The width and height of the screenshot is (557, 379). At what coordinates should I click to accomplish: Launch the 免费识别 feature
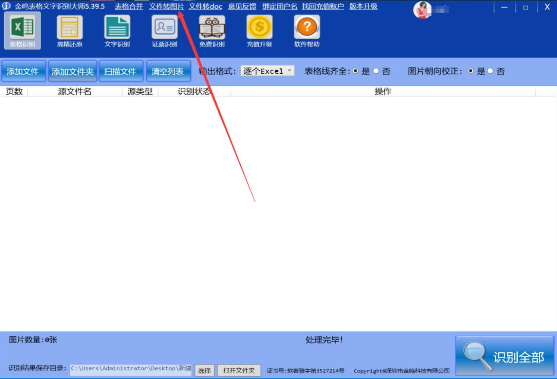point(212,31)
